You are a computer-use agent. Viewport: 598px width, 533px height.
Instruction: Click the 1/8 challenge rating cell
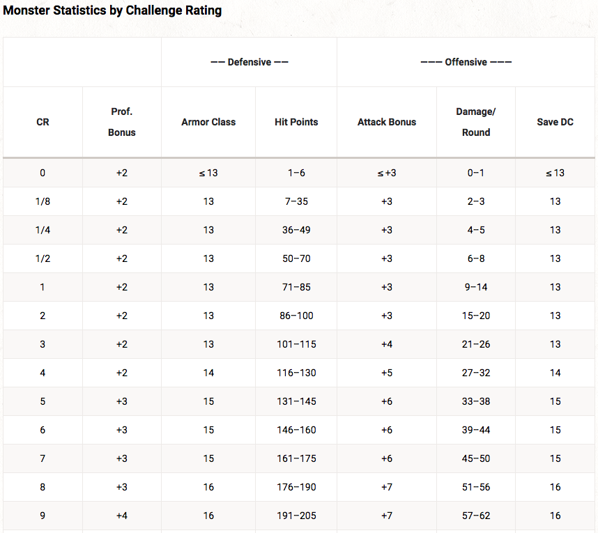[x=43, y=201]
